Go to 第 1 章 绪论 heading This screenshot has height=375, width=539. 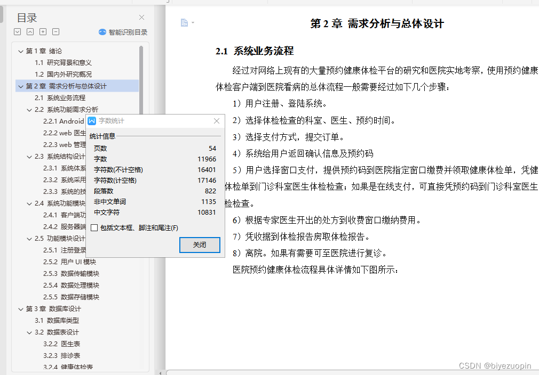pyautogui.click(x=44, y=51)
